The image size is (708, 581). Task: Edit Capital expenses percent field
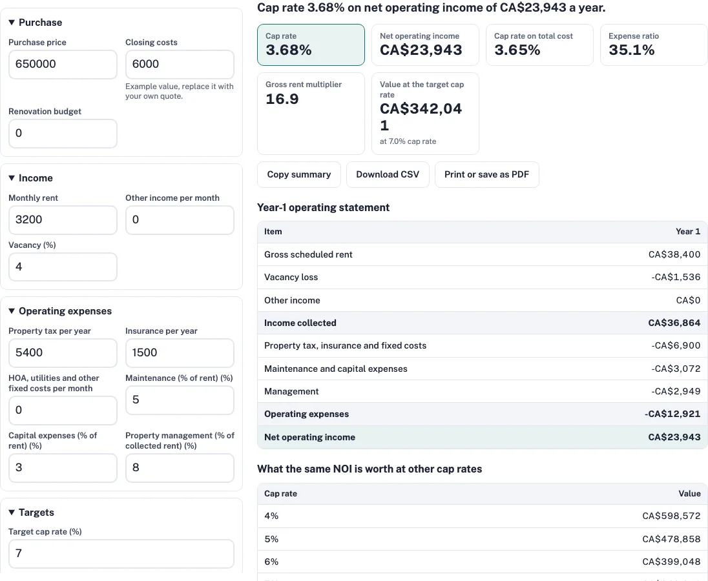point(63,467)
